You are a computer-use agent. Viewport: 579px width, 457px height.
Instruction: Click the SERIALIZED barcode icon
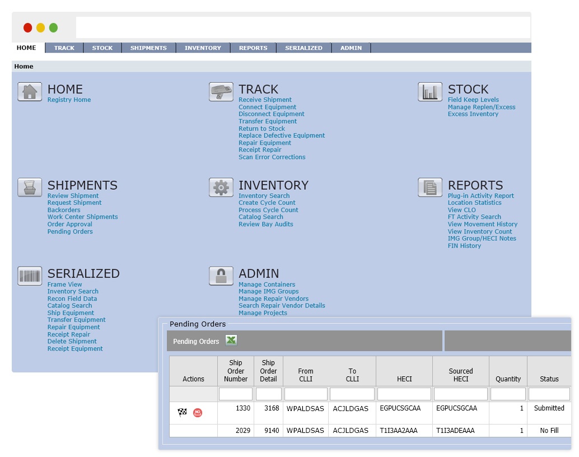click(30, 276)
